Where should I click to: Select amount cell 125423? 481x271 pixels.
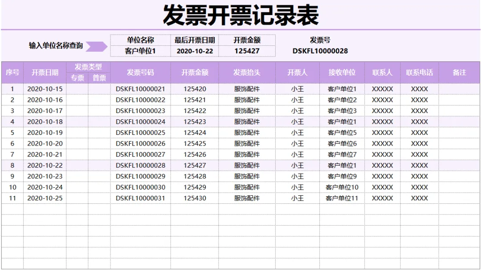point(195,121)
